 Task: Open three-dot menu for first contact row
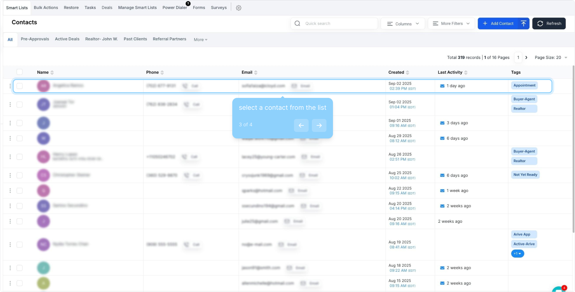click(10, 86)
